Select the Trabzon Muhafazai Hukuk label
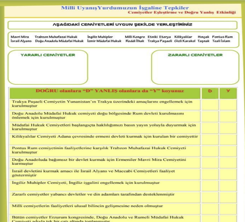 coord(56,37)
